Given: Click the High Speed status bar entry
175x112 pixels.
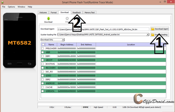Looking at the screenshot, I should pyautogui.click(x=98, y=107).
